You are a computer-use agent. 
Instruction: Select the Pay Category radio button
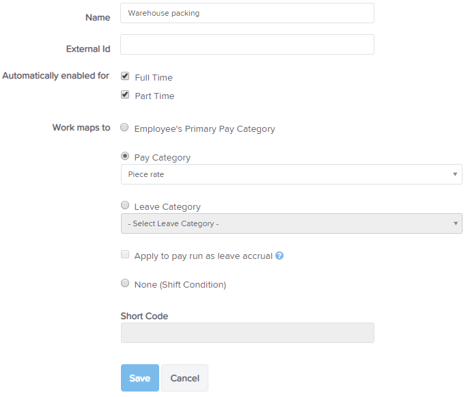[x=125, y=156]
